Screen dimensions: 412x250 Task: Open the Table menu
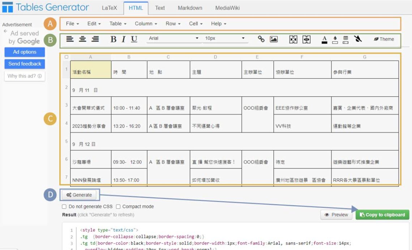click(x=118, y=23)
